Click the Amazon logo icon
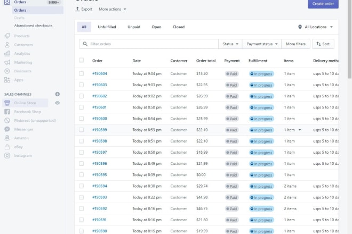352x234 pixels. coord(7,138)
